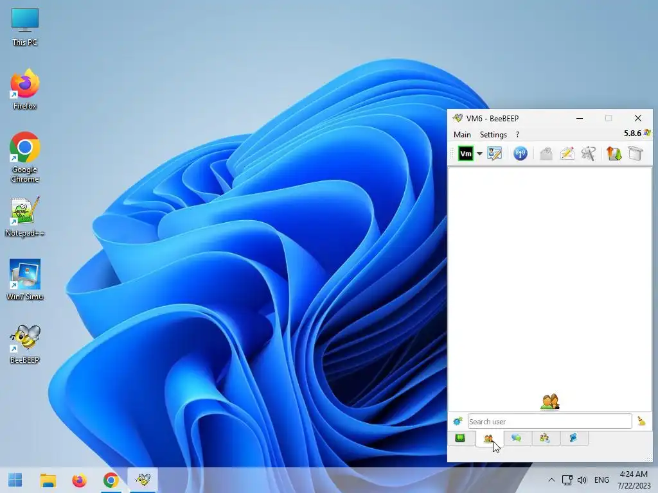Click the greyed-out chat envelope icon

coord(546,153)
